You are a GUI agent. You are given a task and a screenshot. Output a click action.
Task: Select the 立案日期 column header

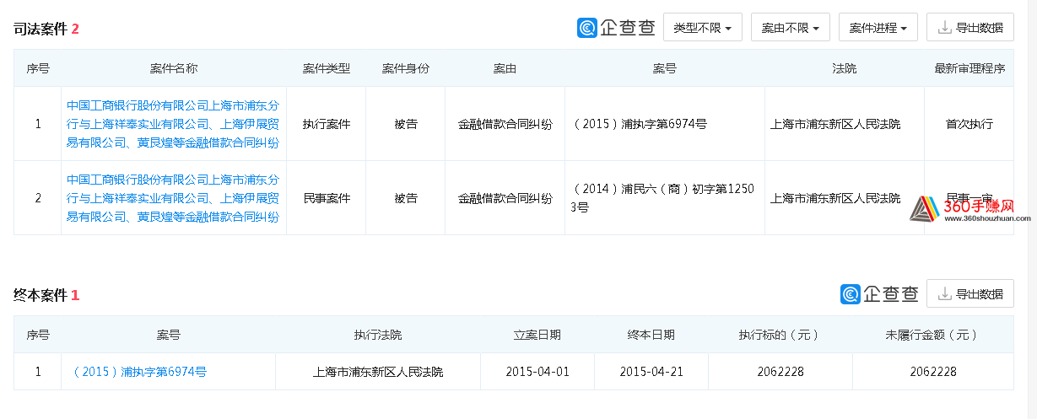[537, 335]
